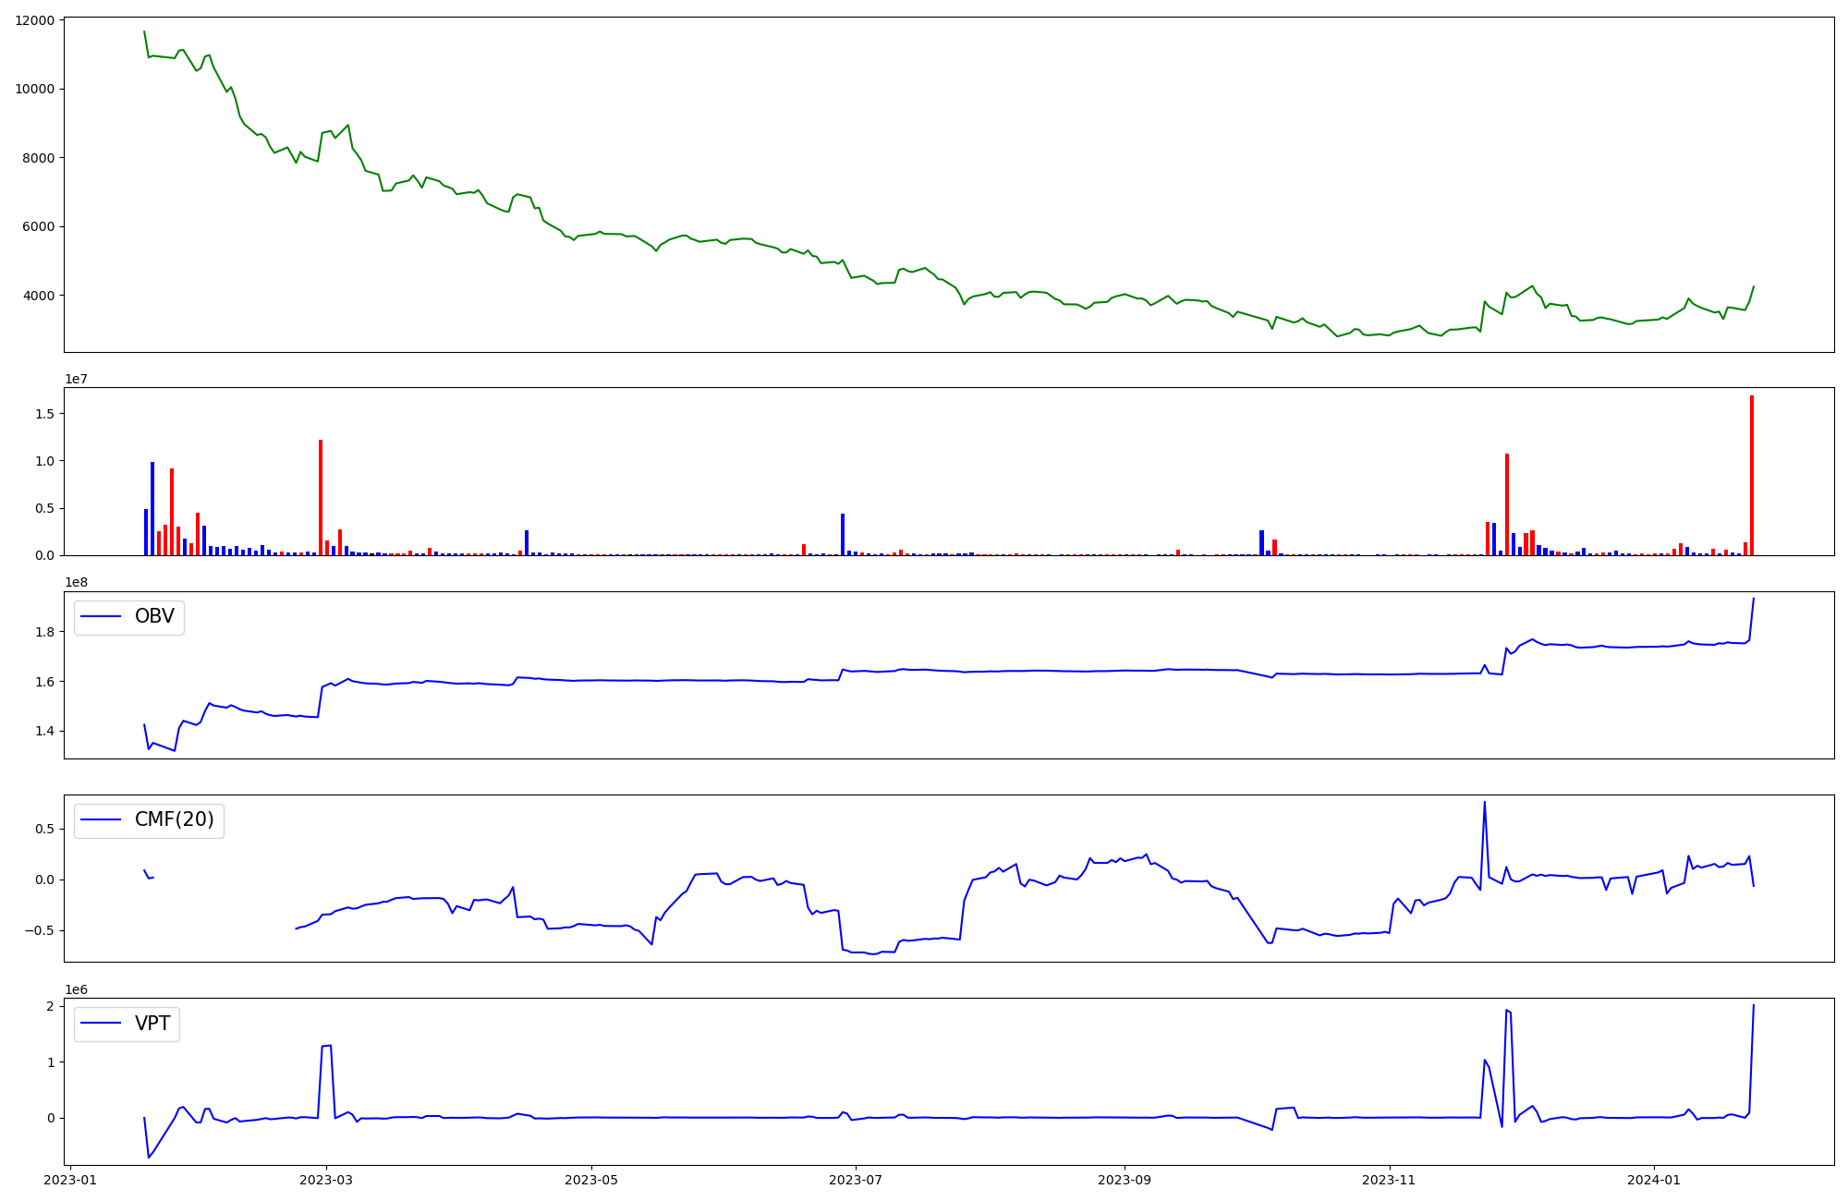The width and height of the screenshot is (1848, 1201).
Task: Click the 1e8 exponent label above OBV chart
Action: tap(78, 582)
